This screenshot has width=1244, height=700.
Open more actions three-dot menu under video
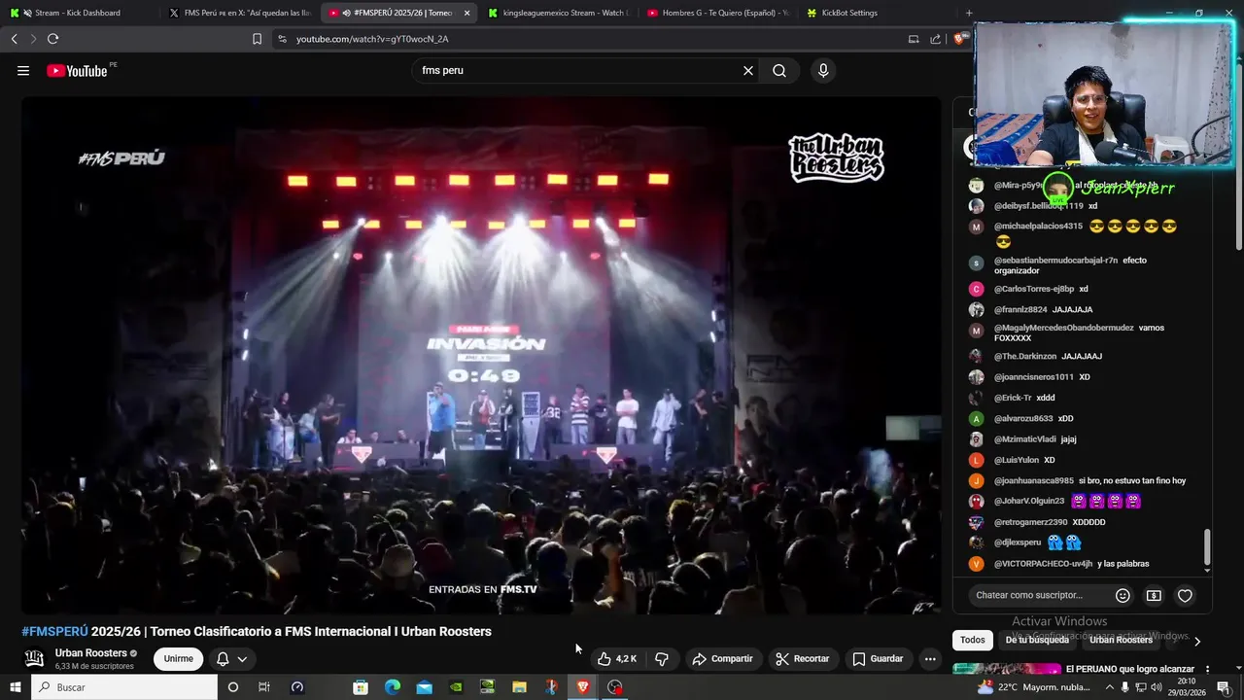[x=930, y=658]
